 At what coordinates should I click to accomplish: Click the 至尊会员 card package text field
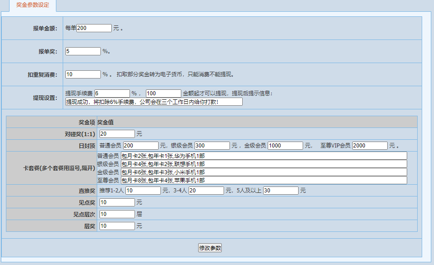click(264, 180)
